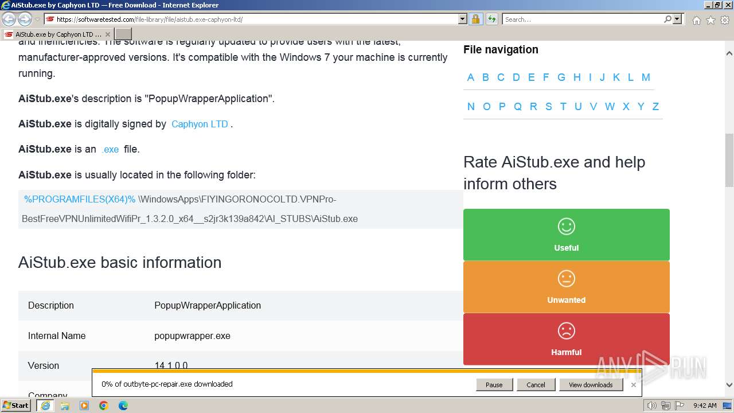The height and width of the screenshot is (413, 734).
Task: Go to file navigation letter A
Action: click(x=471, y=77)
